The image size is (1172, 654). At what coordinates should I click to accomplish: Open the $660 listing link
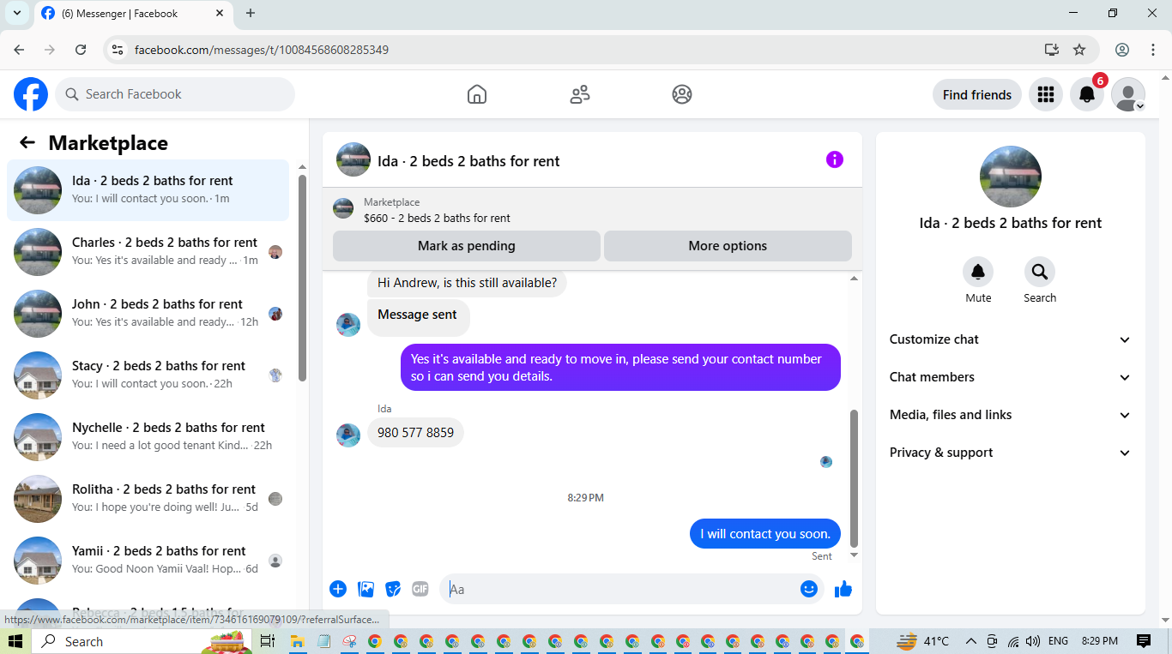(437, 218)
